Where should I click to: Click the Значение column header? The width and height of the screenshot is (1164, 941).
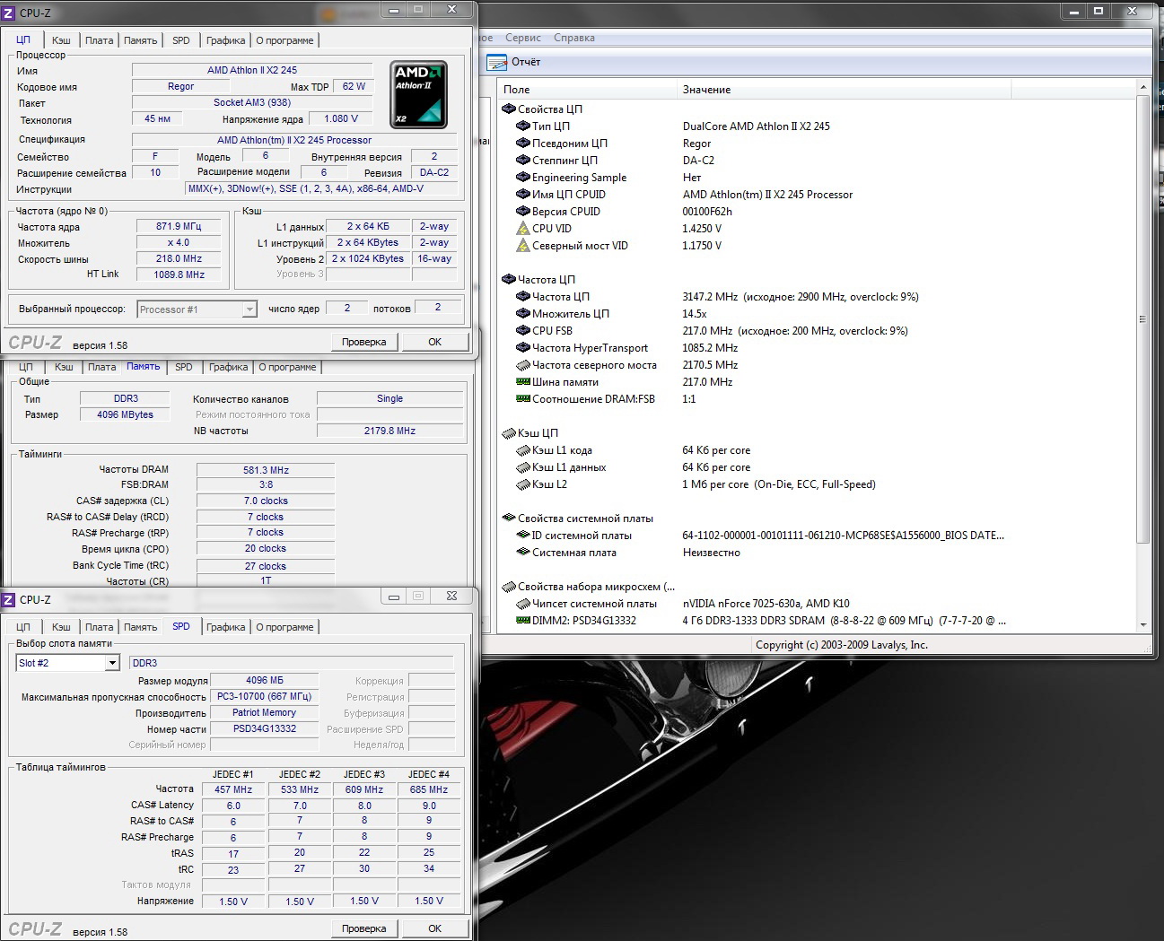pos(706,90)
